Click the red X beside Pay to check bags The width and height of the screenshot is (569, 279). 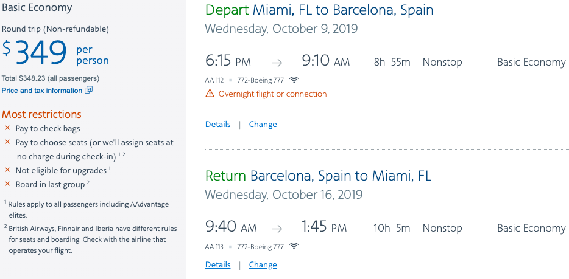(7, 128)
